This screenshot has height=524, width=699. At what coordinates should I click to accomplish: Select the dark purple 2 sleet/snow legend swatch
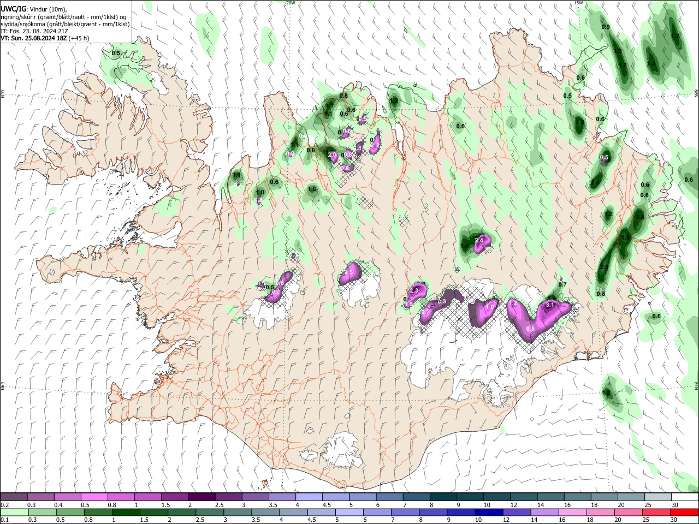point(201,497)
